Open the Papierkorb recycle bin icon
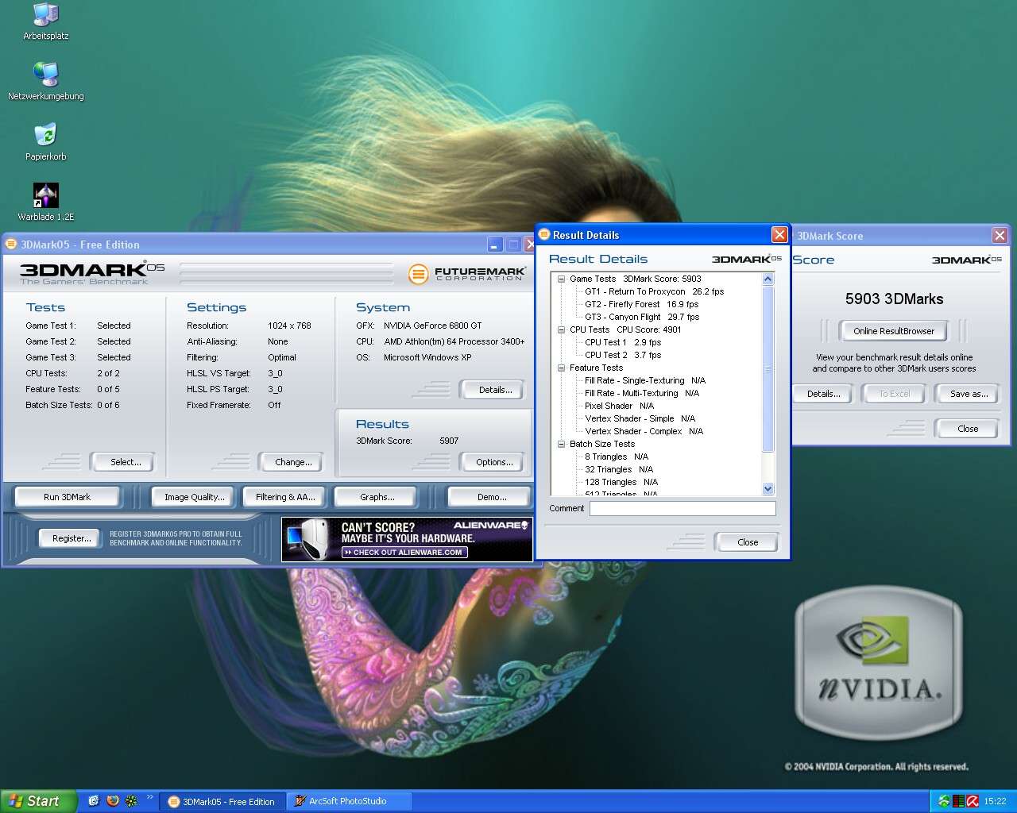This screenshot has width=1017, height=813. click(45, 141)
